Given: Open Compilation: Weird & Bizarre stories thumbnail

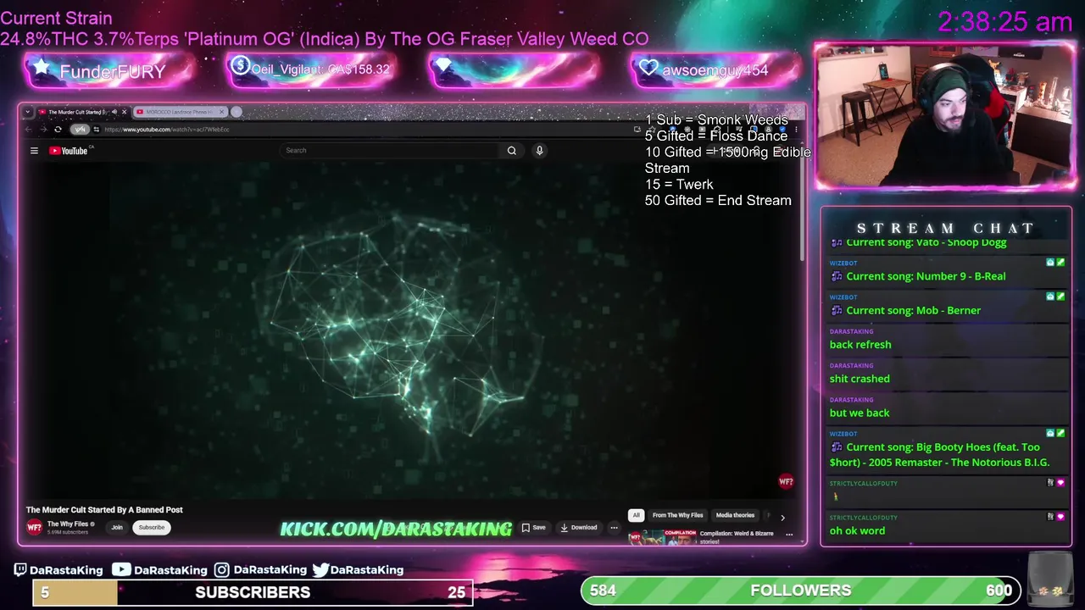Looking at the screenshot, I should [661, 536].
